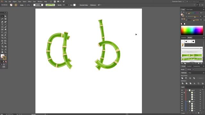Select the Paintbrush tool
Screen dimensions: 205x115
[x=5, y=27]
